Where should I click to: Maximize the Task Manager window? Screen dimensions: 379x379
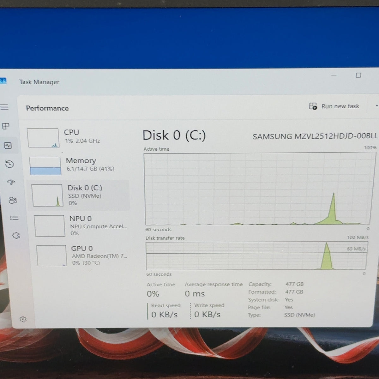point(358,75)
